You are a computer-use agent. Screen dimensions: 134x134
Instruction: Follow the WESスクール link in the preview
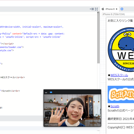pos(119,75)
